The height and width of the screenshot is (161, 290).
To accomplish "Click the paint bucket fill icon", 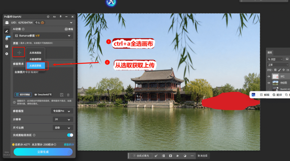I will pos(178,156).
